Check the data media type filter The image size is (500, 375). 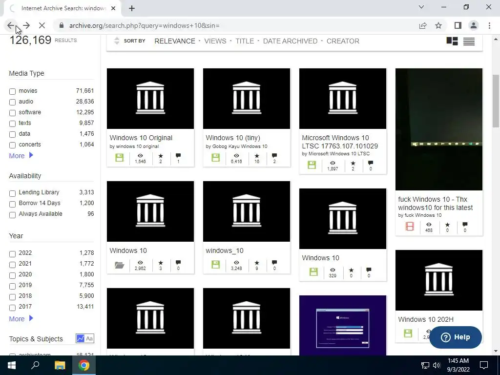coord(12,134)
